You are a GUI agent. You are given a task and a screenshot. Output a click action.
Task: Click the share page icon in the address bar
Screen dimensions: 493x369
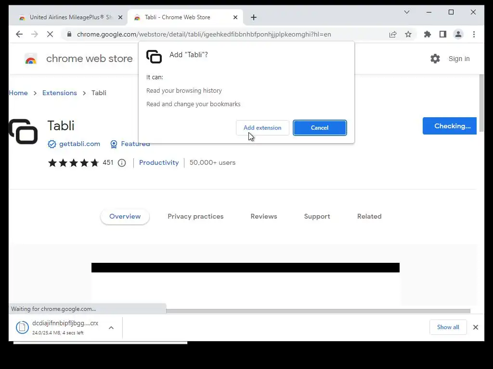pos(393,34)
